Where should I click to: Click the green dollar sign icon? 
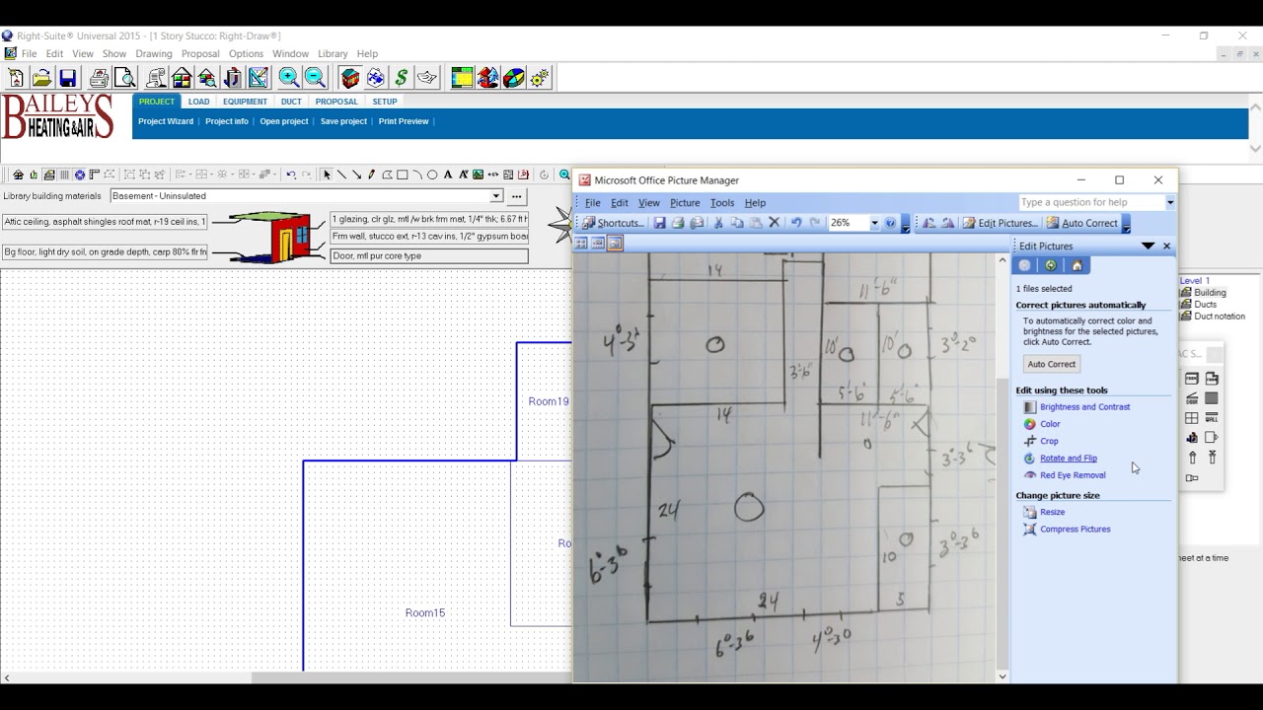(x=401, y=78)
